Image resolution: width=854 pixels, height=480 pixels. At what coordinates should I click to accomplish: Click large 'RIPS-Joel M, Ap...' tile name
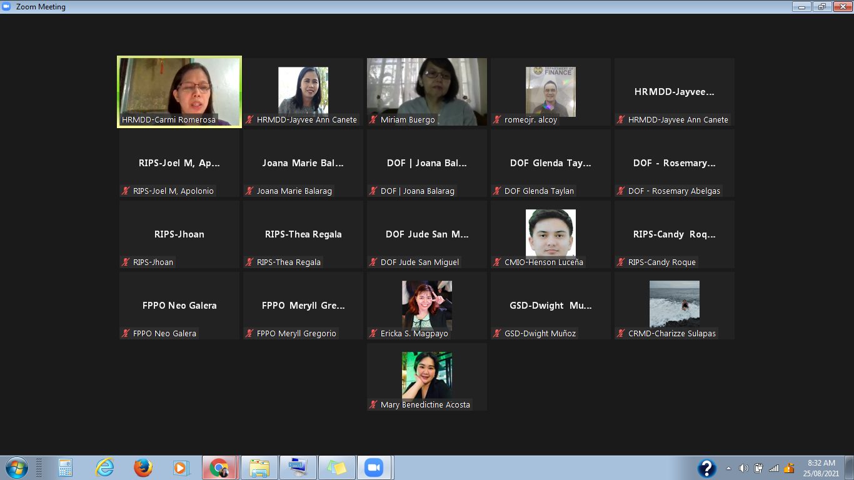(x=179, y=163)
